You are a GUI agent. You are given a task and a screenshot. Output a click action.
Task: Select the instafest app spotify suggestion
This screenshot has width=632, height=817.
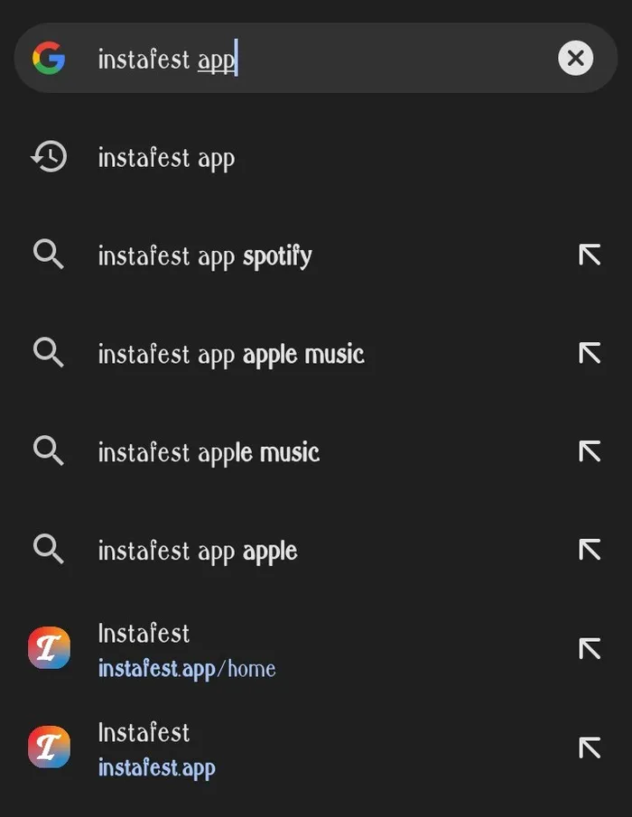[203, 255]
